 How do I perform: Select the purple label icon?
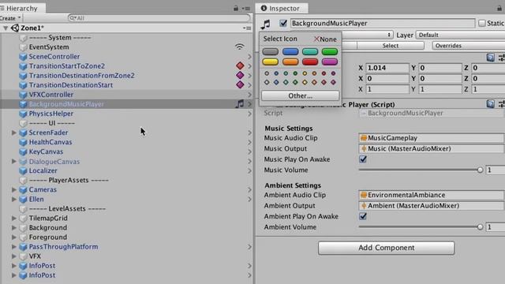point(330,62)
